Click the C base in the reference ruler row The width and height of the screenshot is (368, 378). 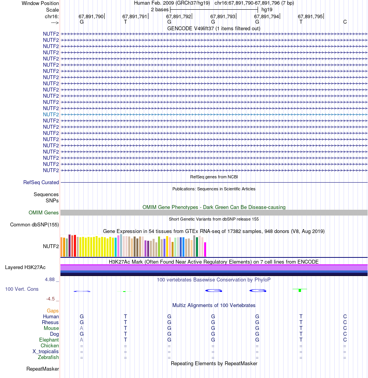(x=345, y=22)
